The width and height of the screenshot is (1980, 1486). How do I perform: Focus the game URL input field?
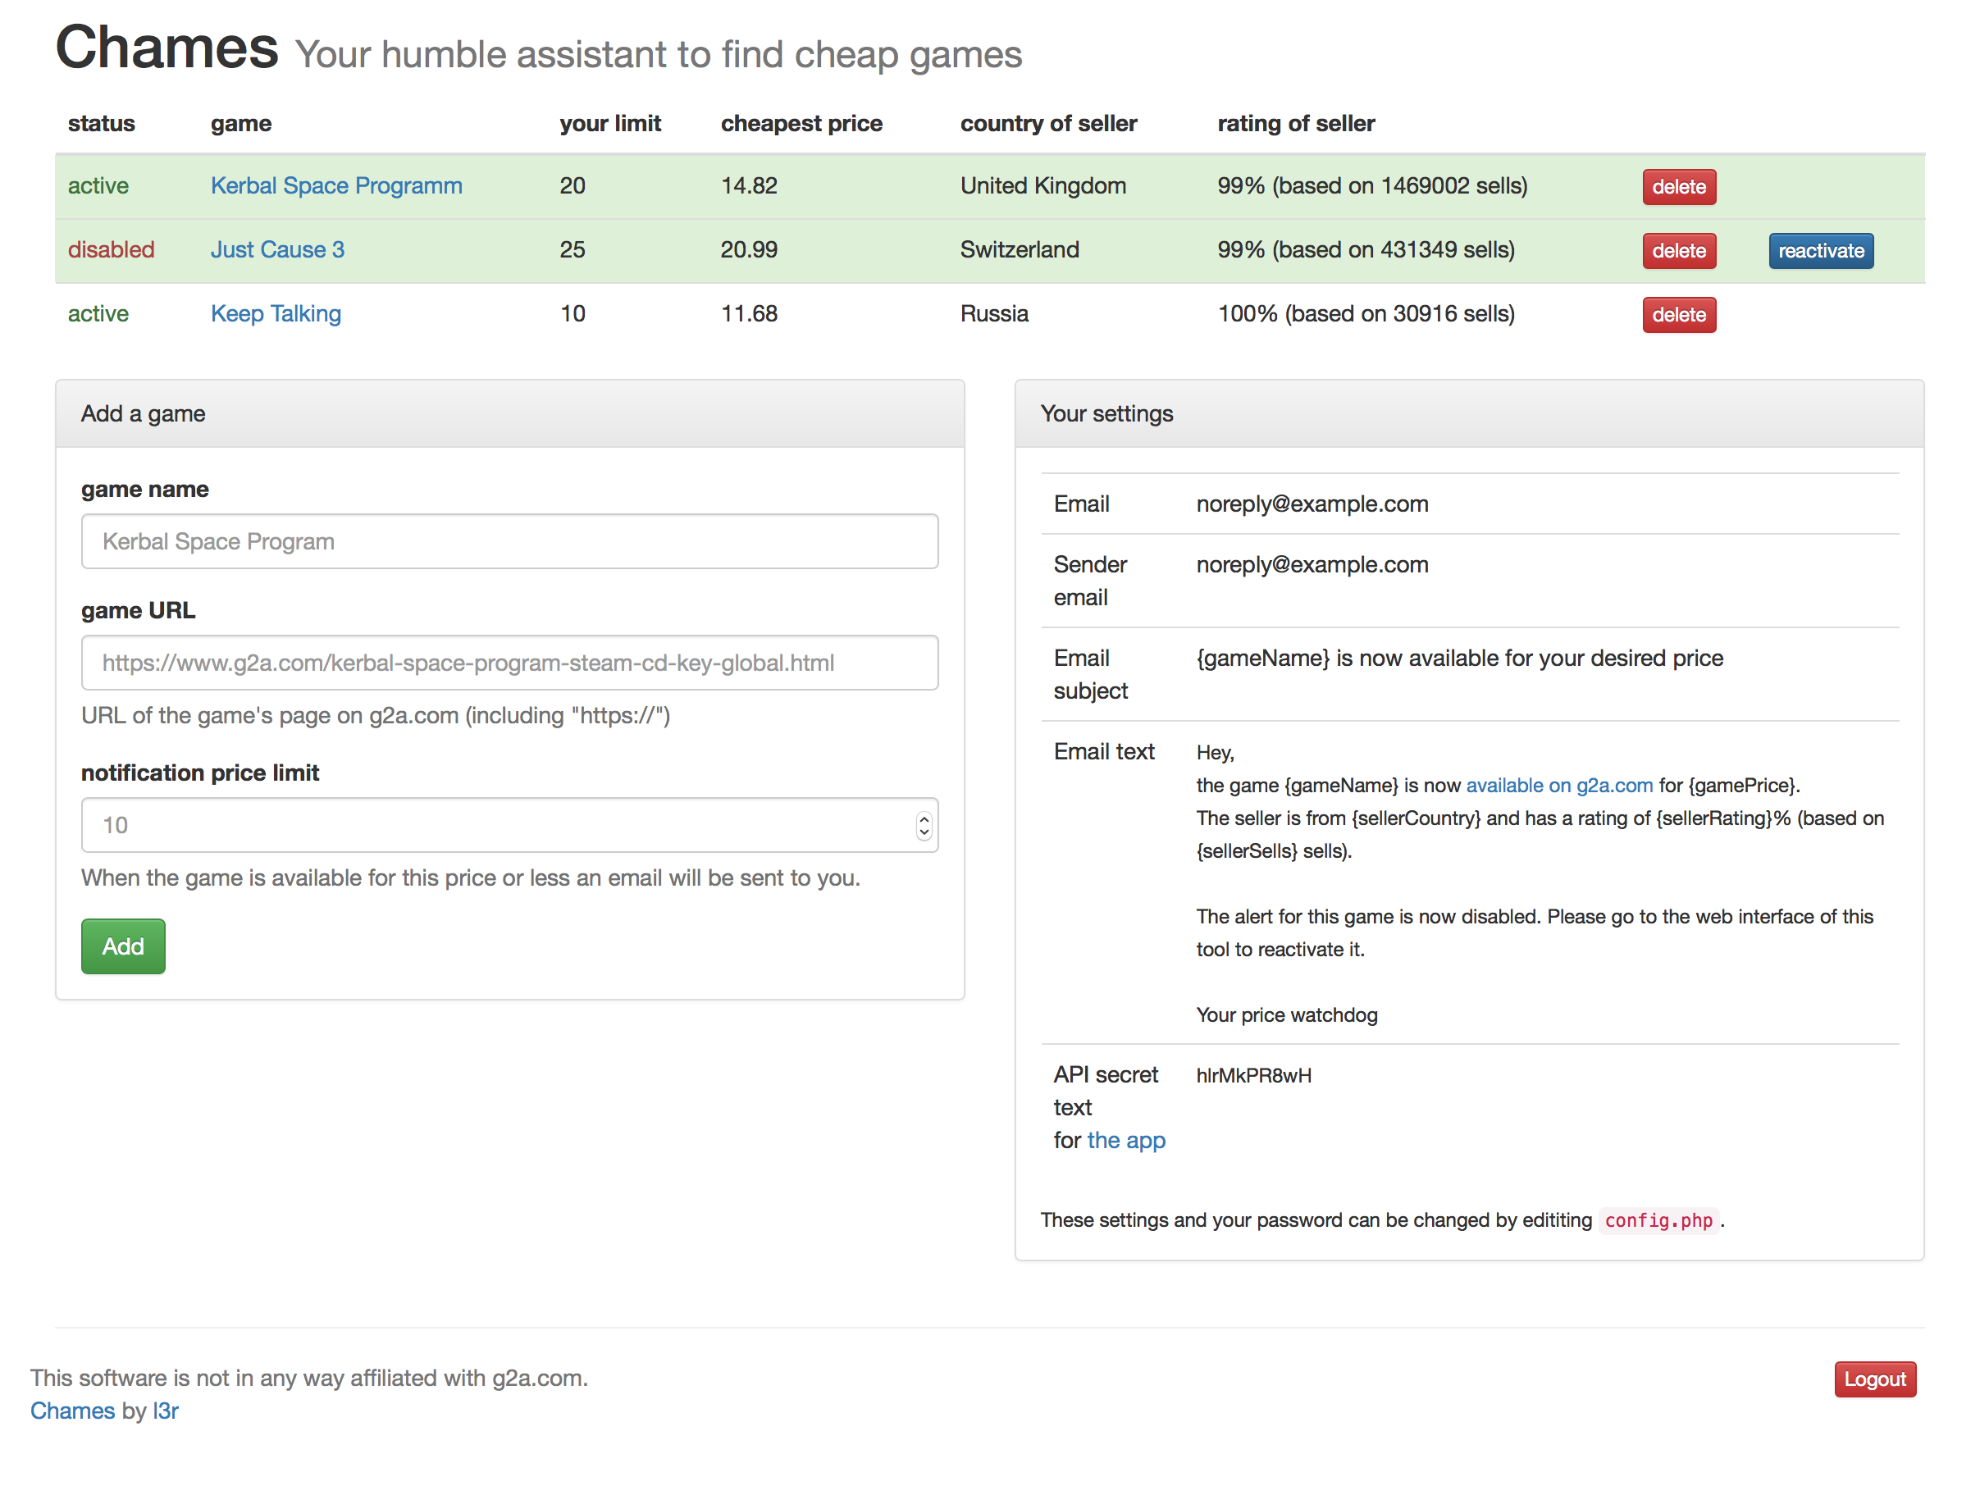(x=509, y=663)
